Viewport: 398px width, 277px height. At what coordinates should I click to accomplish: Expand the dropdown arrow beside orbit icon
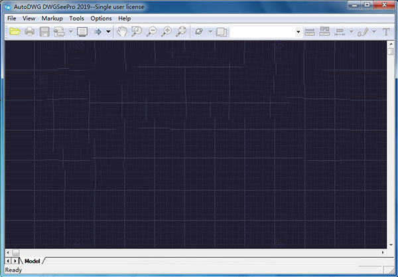tap(210, 32)
